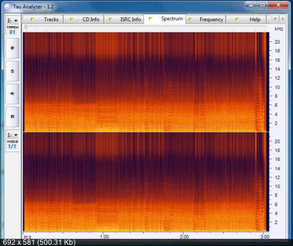Open the CD Info tab
This screenshot has height=246, width=293.
point(84,20)
